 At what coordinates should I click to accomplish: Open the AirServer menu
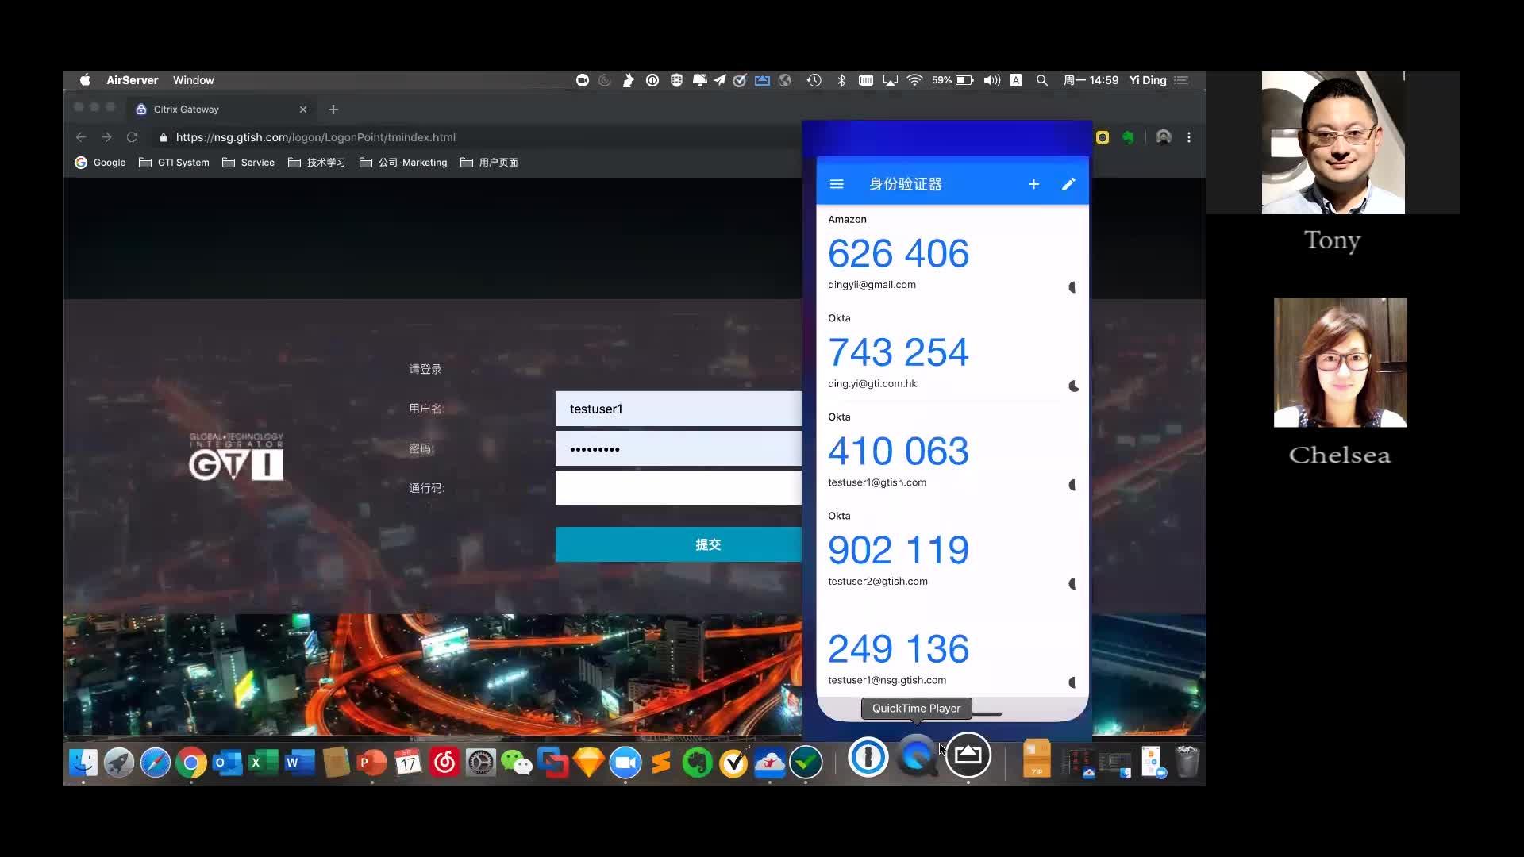(x=132, y=80)
